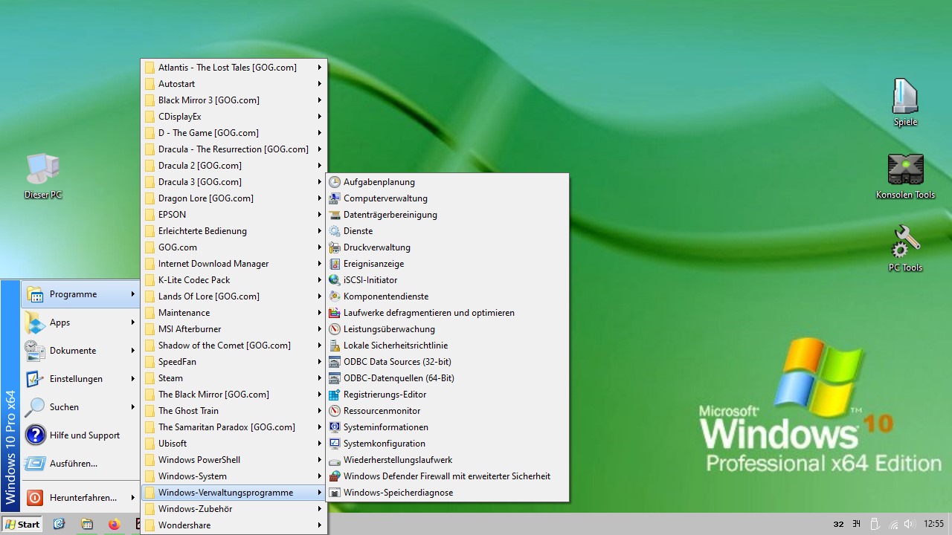Open the folder icon in taskbar quick launch
The image size is (952, 535).
click(87, 524)
